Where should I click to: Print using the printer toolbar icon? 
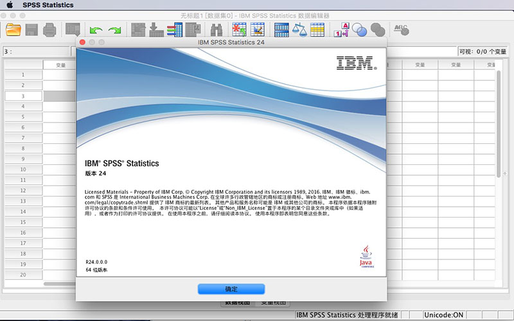[49, 30]
